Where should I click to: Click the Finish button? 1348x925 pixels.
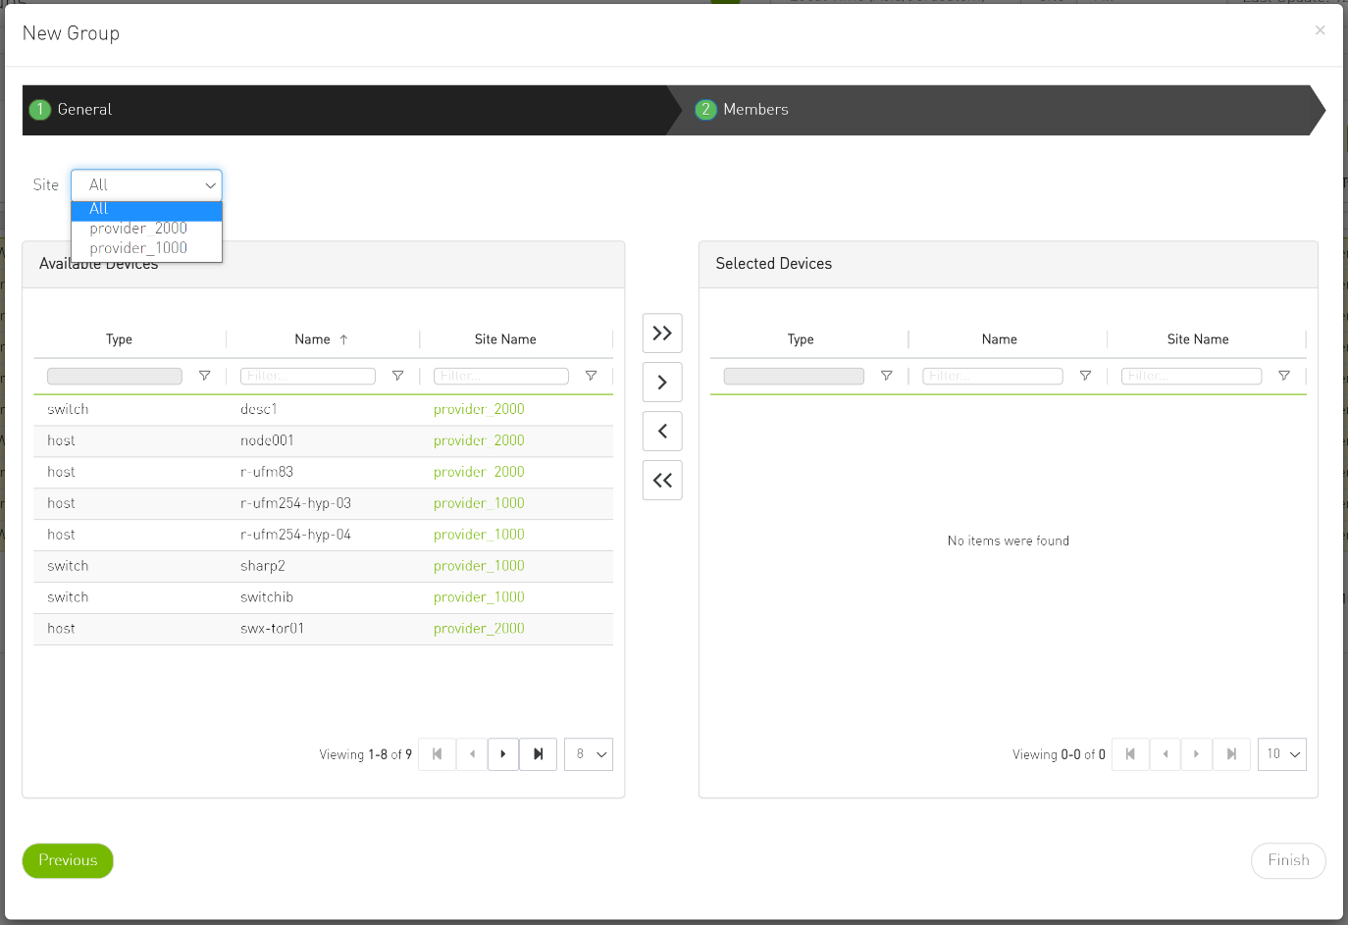pos(1288,860)
